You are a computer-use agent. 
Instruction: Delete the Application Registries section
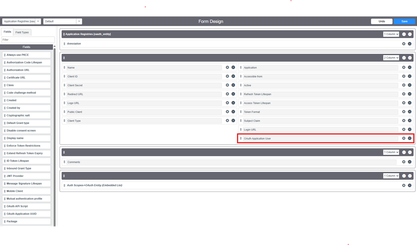(410, 34)
